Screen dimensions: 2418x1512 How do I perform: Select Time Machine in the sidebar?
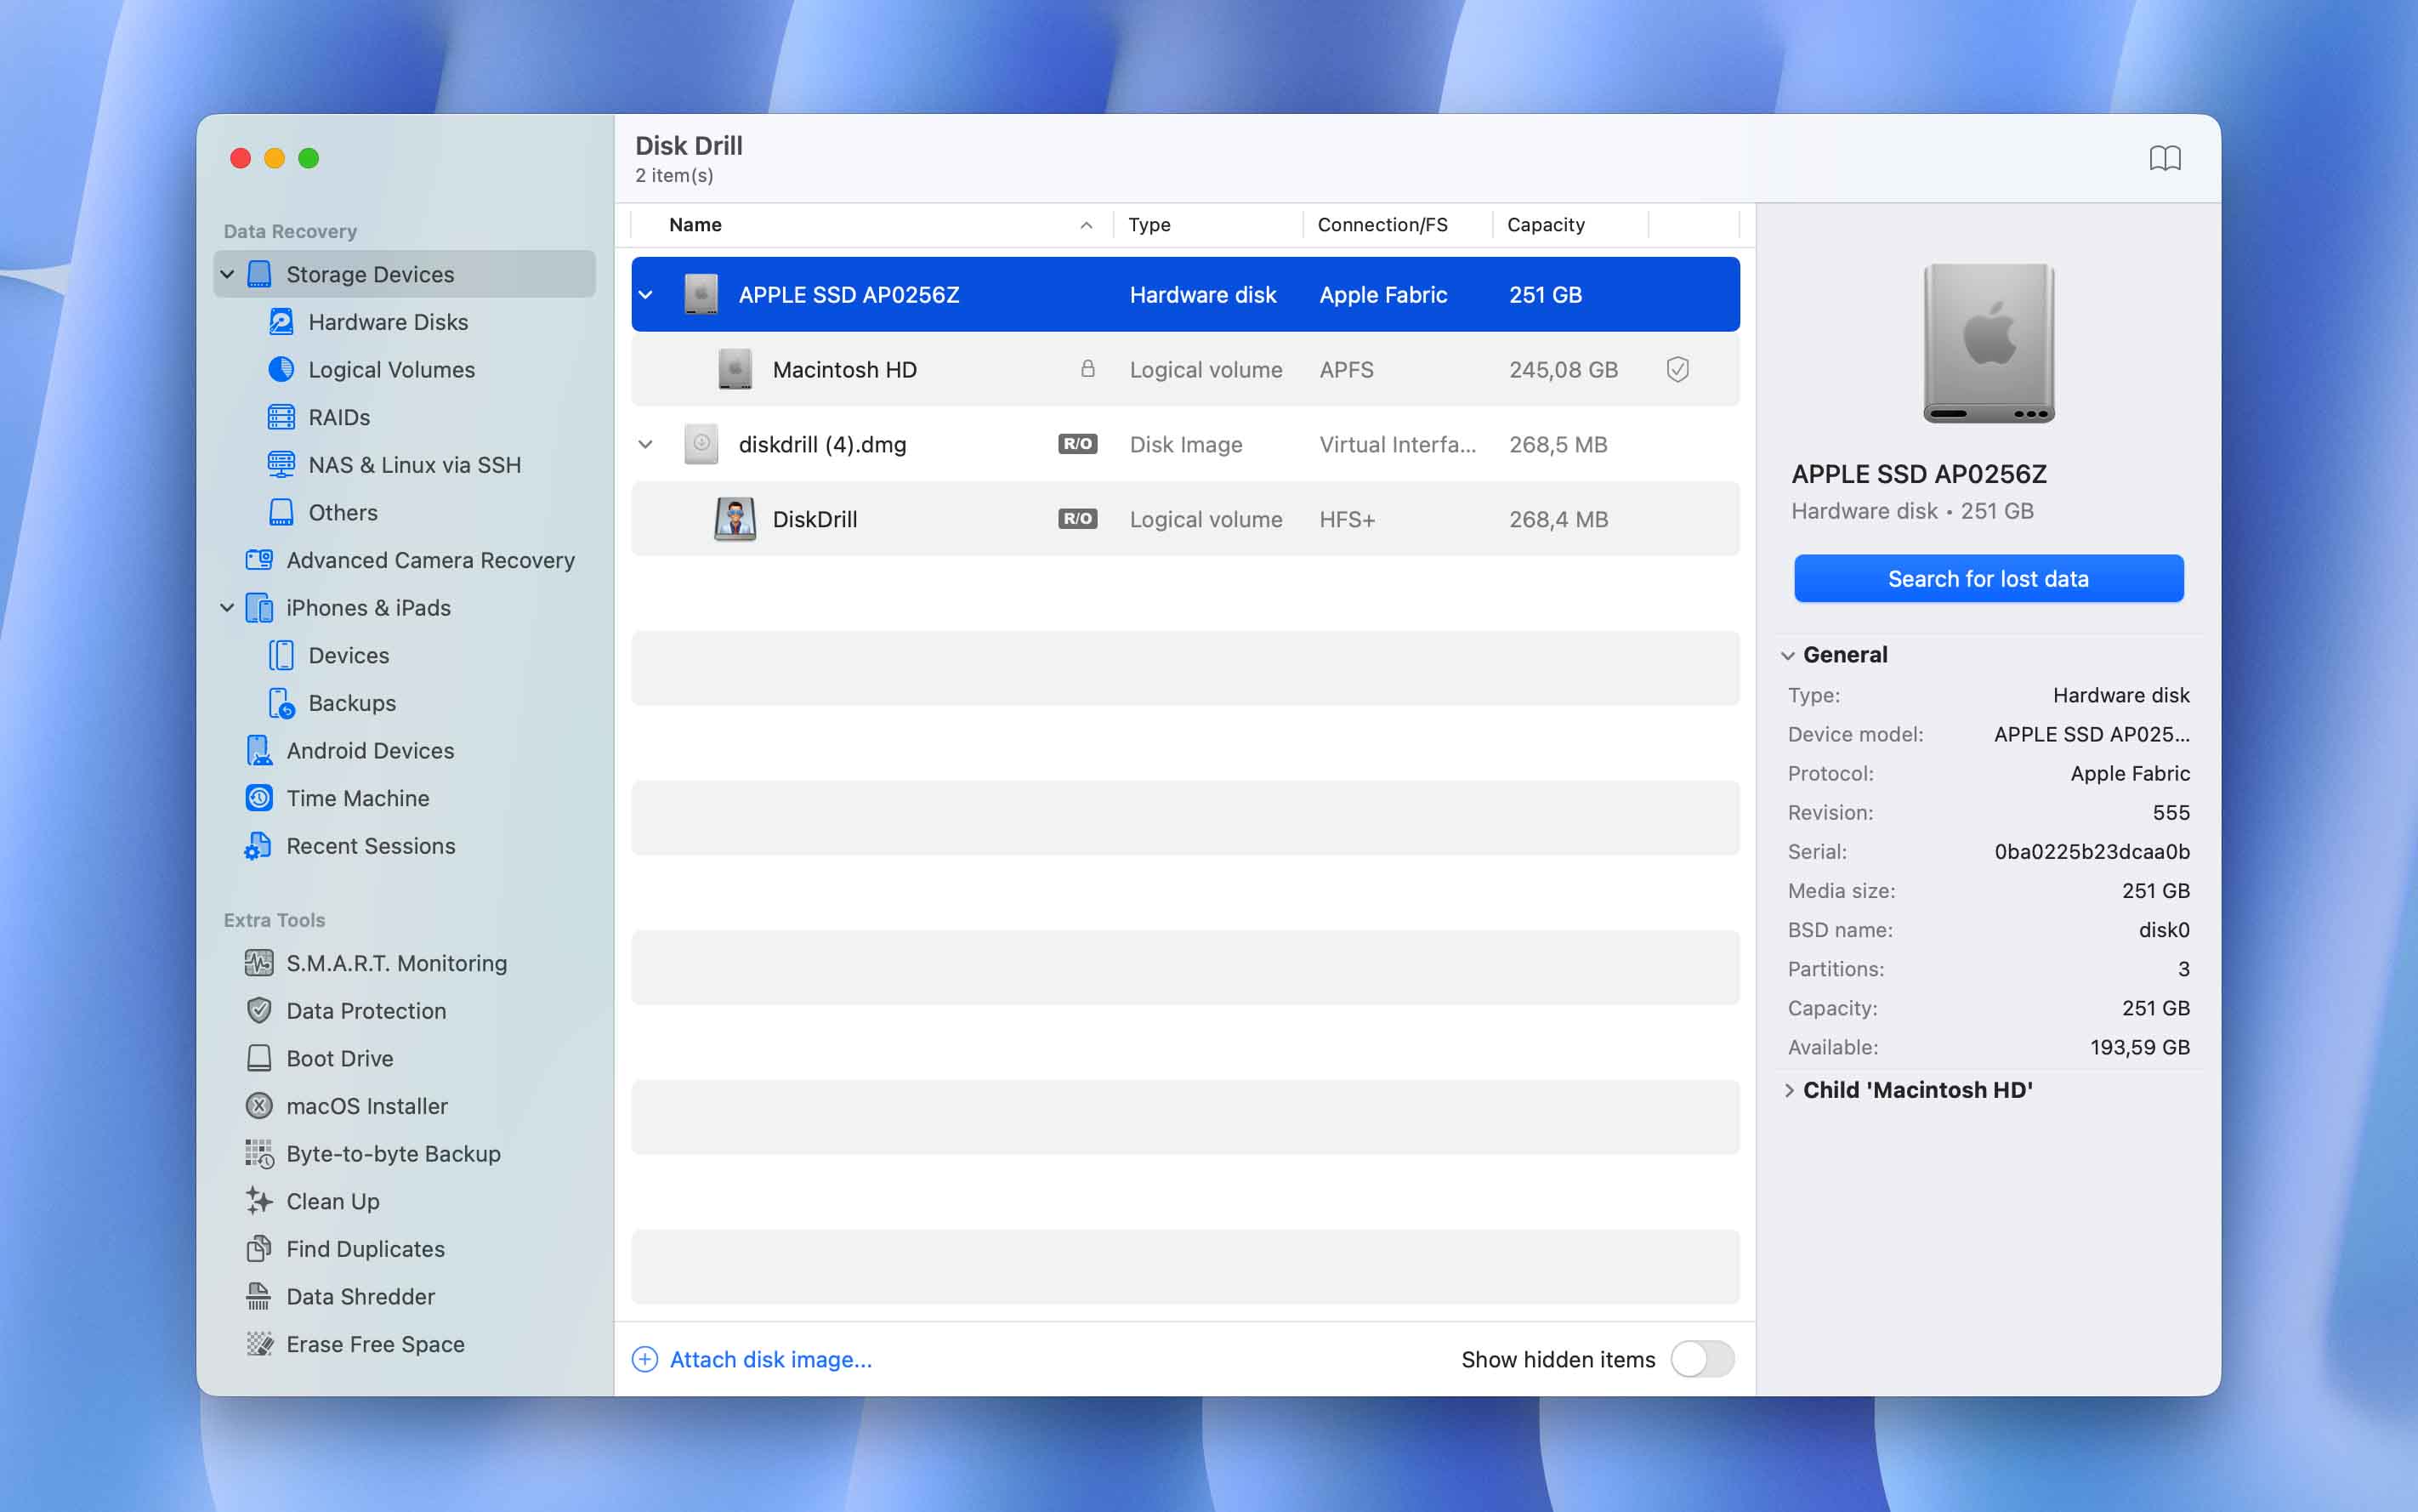[x=355, y=798]
